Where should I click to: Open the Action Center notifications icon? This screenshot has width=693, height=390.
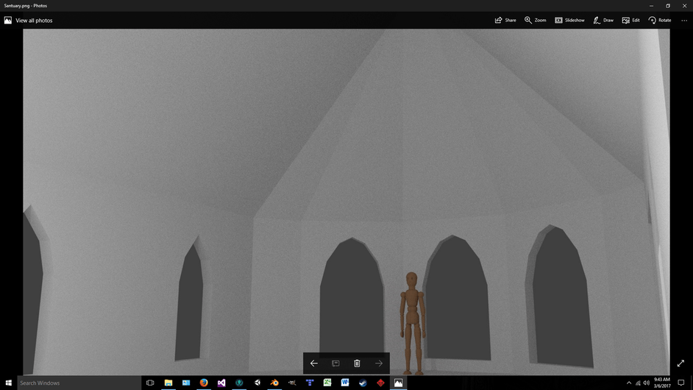681,383
